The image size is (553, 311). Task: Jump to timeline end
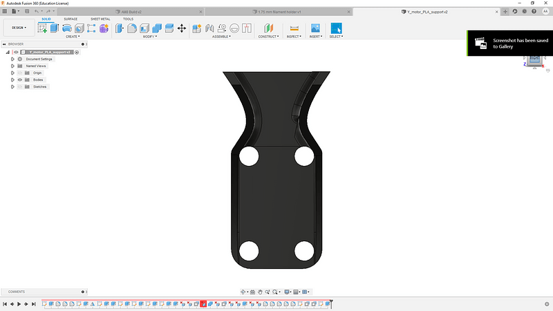tap(33, 304)
